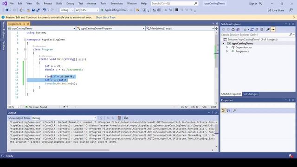Switch to the Solution Explorer tab

click(x=231, y=94)
